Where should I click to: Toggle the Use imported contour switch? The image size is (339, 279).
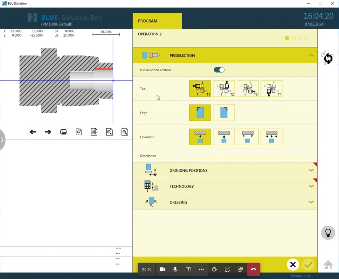click(x=219, y=70)
